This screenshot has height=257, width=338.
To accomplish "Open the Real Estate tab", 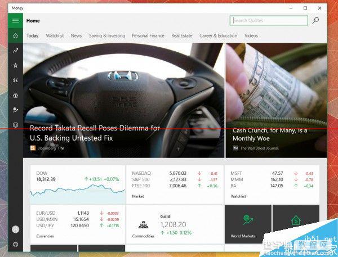I will (x=182, y=36).
